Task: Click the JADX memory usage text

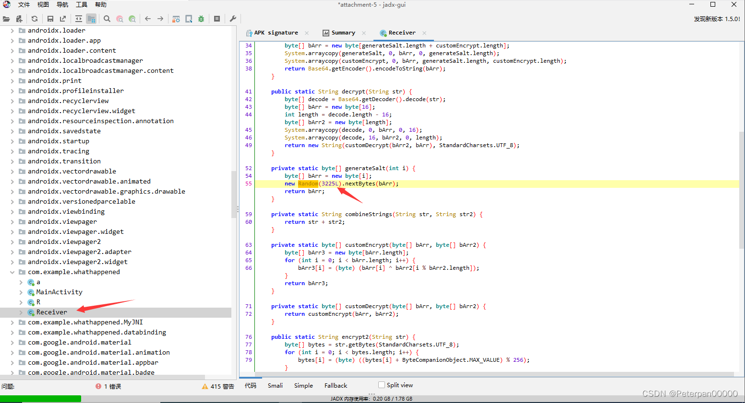Action: tap(371, 399)
